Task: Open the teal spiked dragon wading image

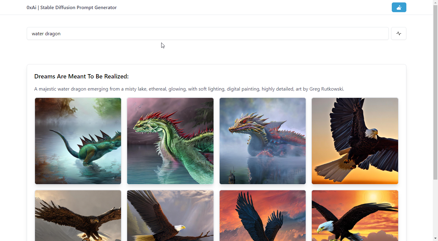Action: click(x=78, y=141)
